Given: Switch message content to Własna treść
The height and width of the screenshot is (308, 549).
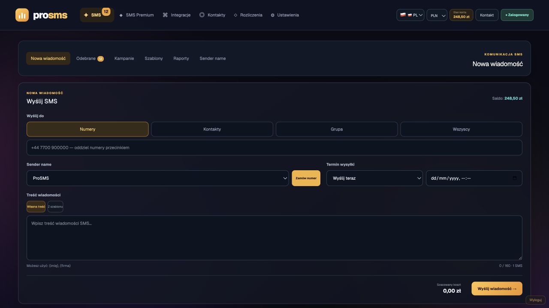Looking at the screenshot, I should tap(36, 207).
